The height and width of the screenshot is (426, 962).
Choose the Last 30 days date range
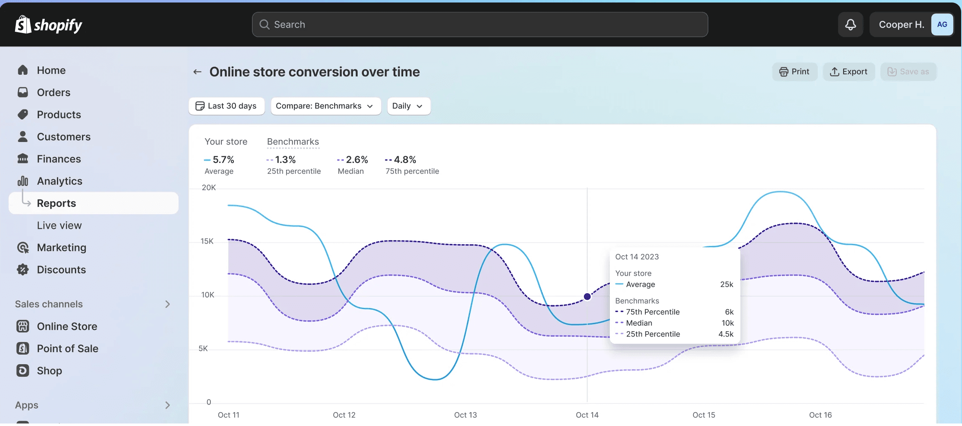click(226, 106)
